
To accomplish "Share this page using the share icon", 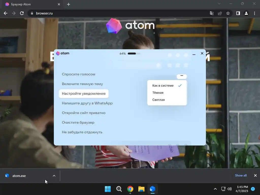I will pyautogui.click(x=220, y=13).
